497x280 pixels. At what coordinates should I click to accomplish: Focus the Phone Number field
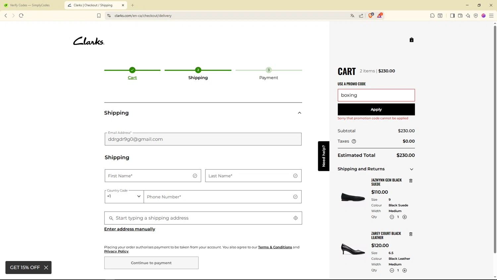click(x=223, y=197)
